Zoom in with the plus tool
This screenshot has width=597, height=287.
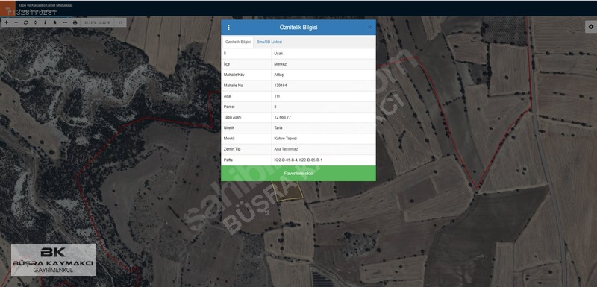[x=7, y=22]
